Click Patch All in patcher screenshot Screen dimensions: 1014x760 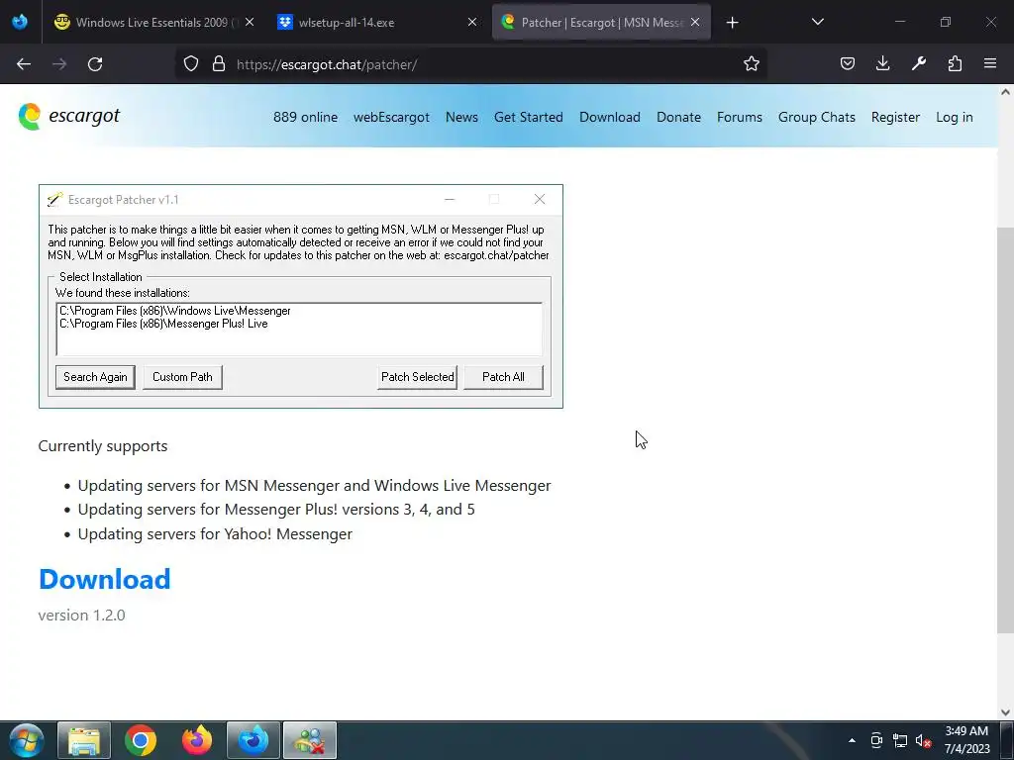[503, 377]
